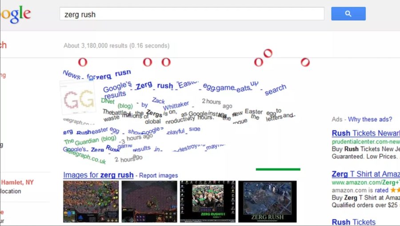Open the second StarCraft image thumbnail
This screenshot has height=226, width=400.
(149, 201)
